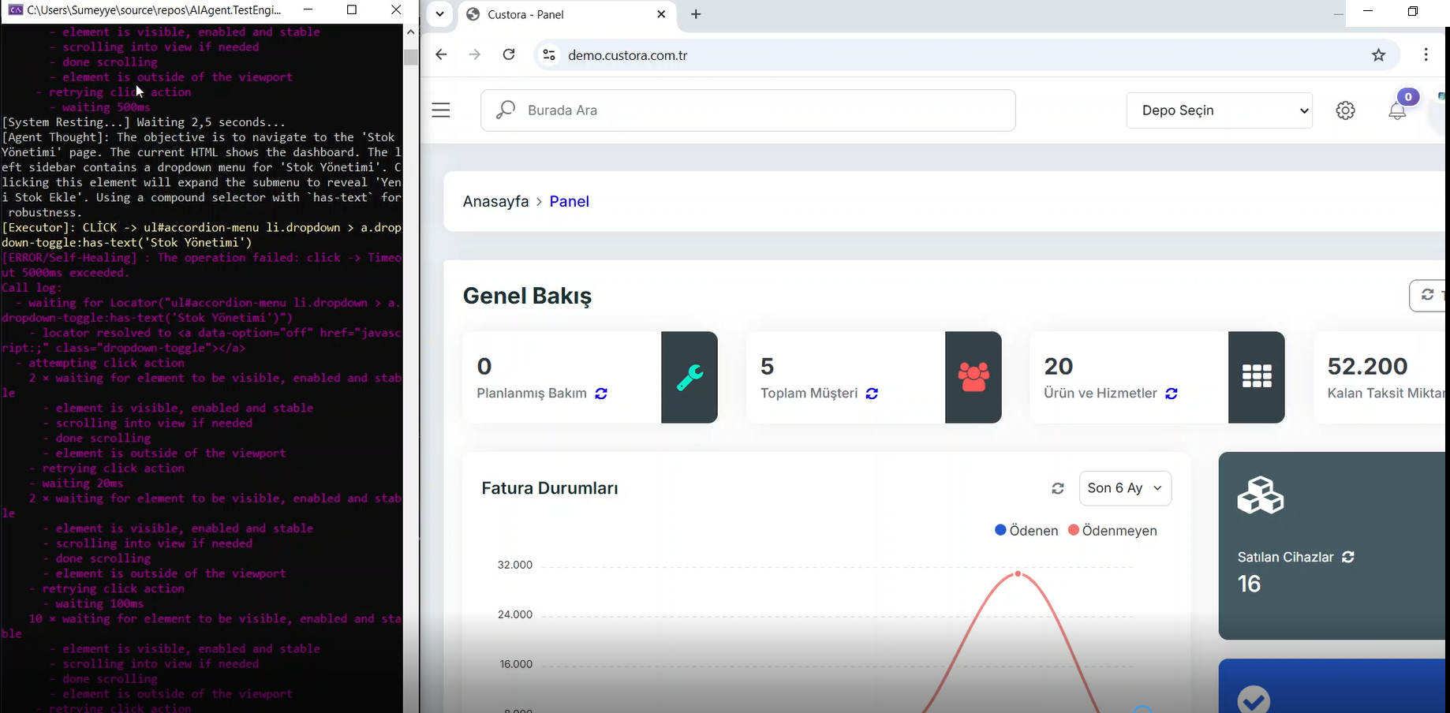Viewport: 1450px width, 713px height.
Task: Click the 52.200 Kalan Taksit value
Action: tap(1367, 366)
